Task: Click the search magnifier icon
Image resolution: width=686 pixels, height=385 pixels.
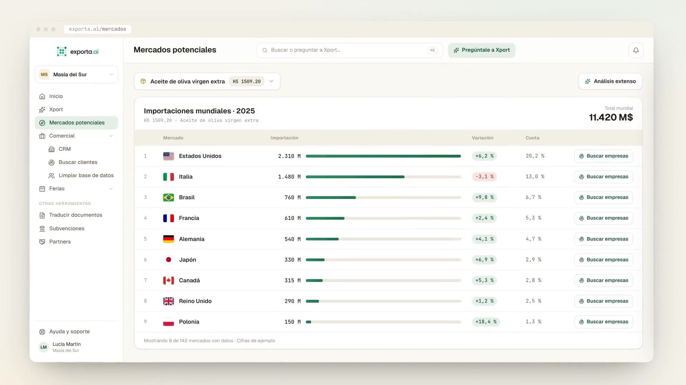Action: click(x=265, y=50)
